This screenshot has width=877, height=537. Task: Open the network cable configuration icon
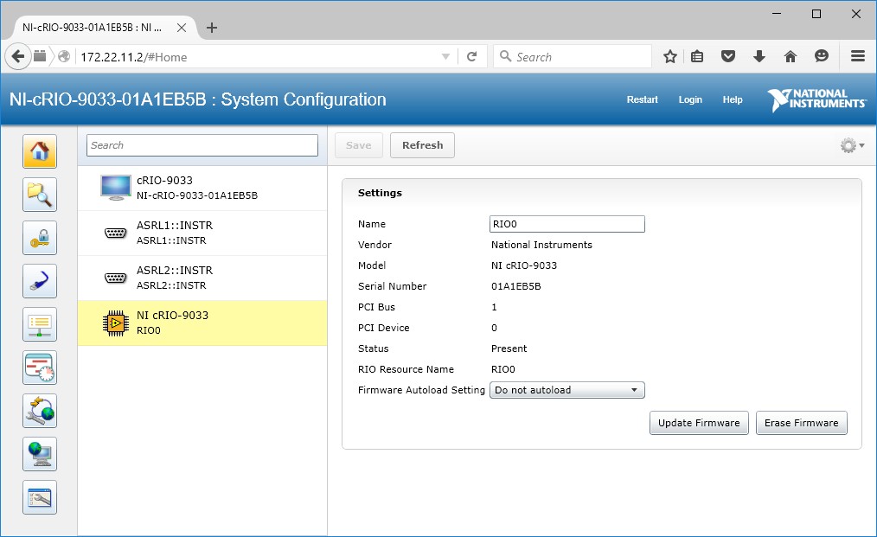(x=40, y=281)
